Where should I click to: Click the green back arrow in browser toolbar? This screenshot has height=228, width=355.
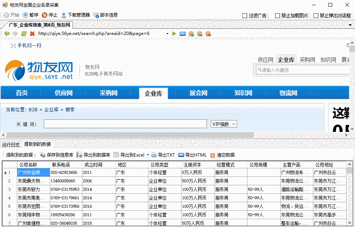point(7,34)
